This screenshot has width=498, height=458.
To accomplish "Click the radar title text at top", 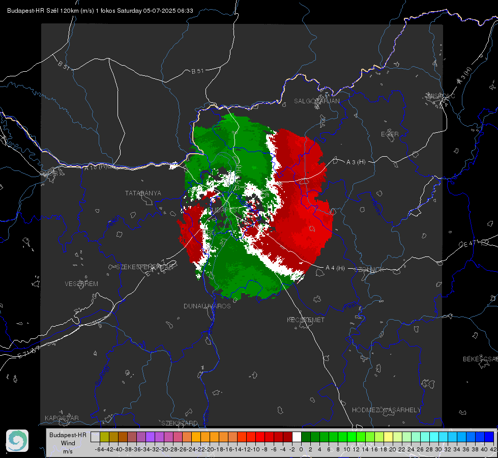I will tap(100, 11).
